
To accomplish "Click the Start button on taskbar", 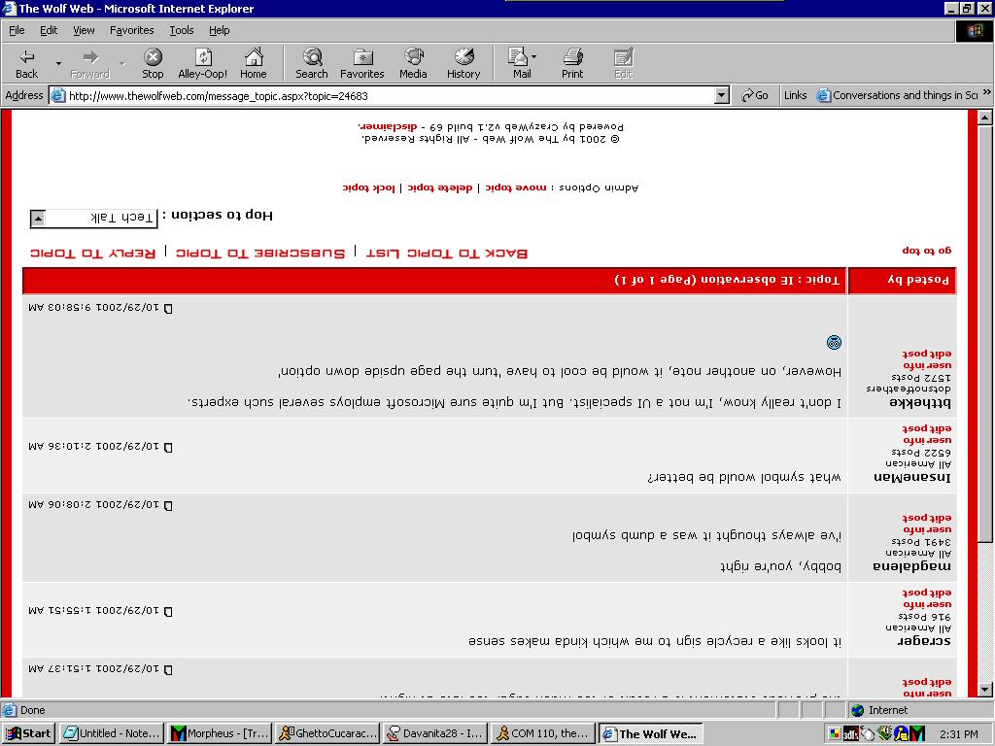I will coord(28,733).
